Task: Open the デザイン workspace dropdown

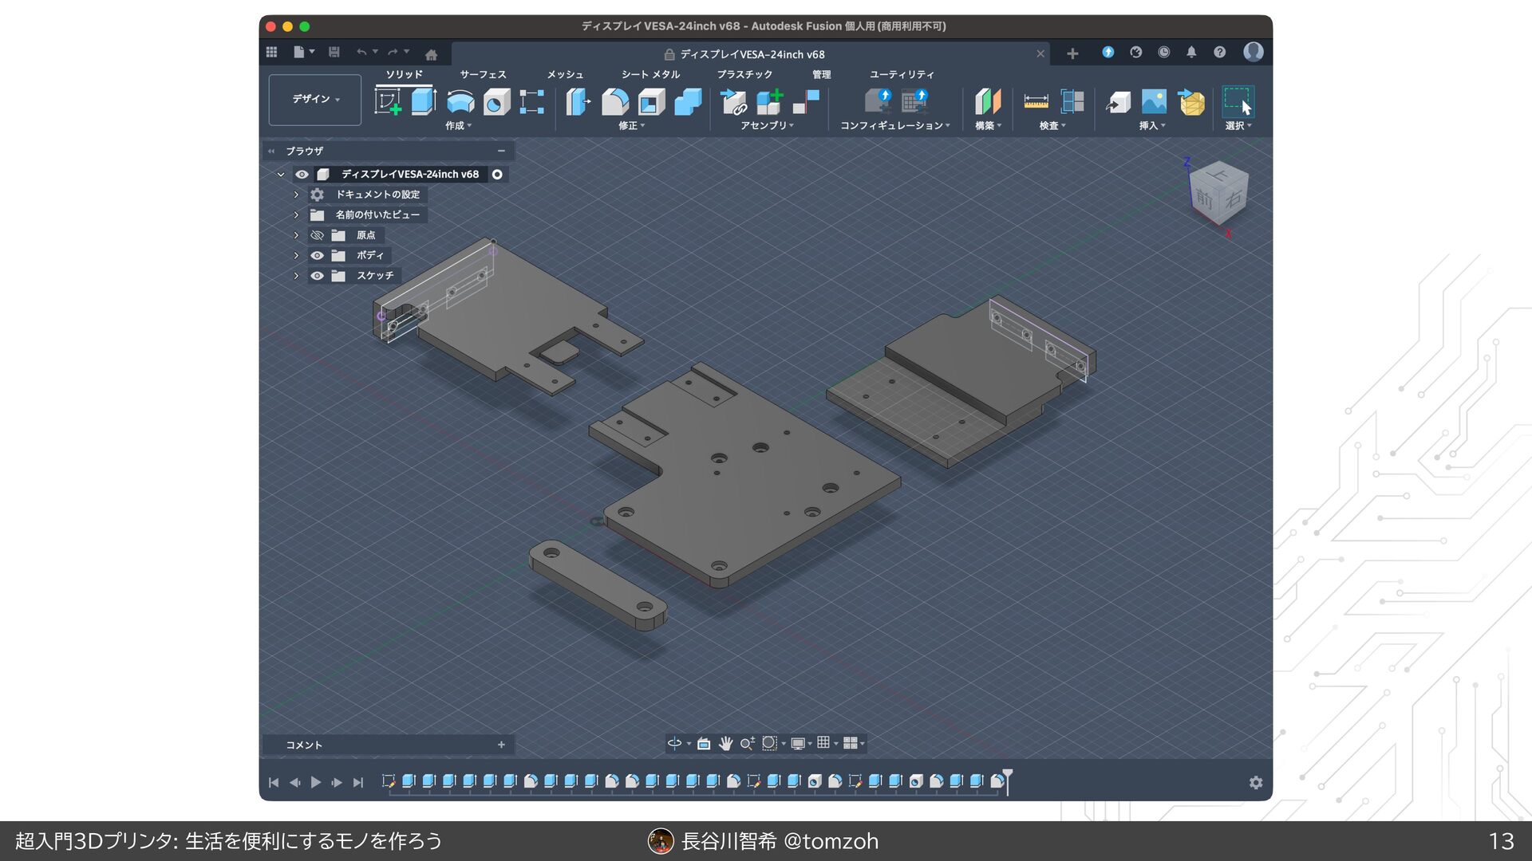Action: click(315, 99)
